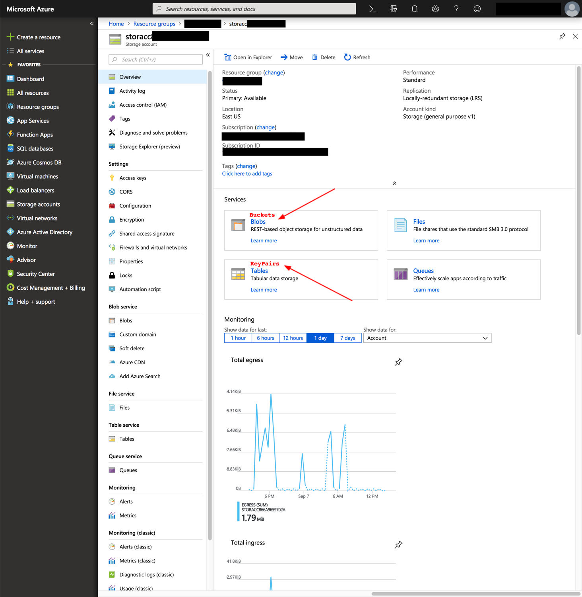Click the global search resources box
The width and height of the screenshot is (582, 597).
tap(254, 9)
